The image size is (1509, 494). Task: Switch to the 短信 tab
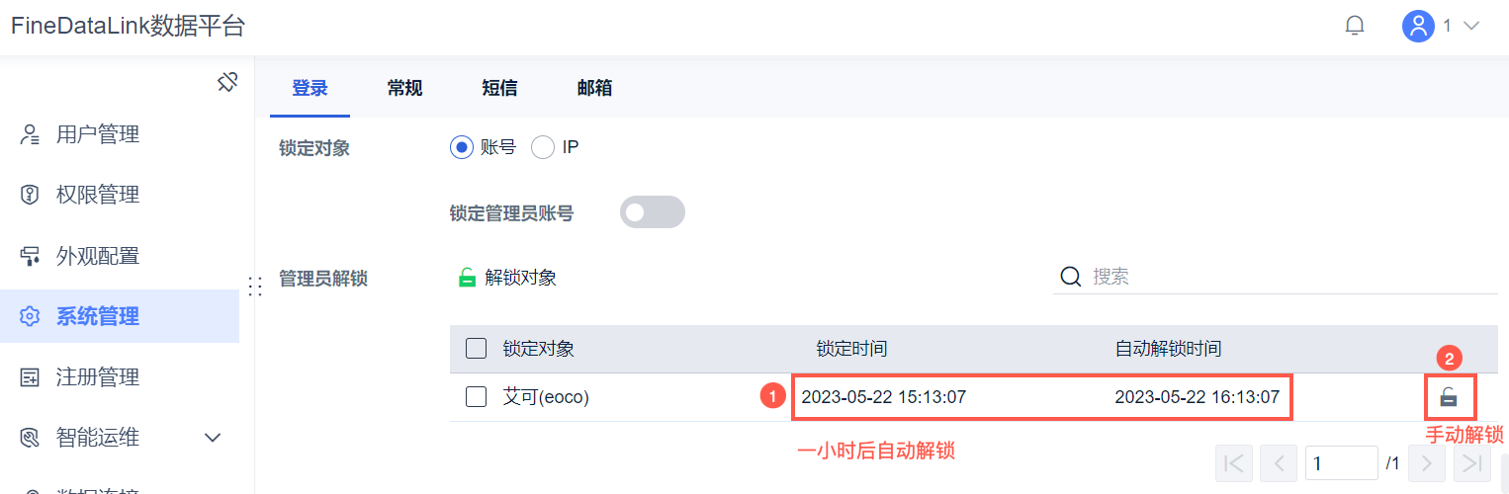(499, 88)
